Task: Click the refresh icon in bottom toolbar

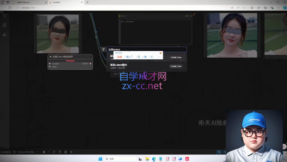Action: (x=54, y=152)
